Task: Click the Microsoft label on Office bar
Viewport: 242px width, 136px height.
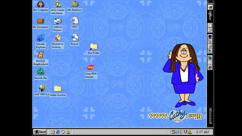Action: point(210,116)
